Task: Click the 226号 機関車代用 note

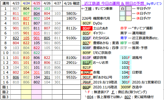Action: [96, 18]
